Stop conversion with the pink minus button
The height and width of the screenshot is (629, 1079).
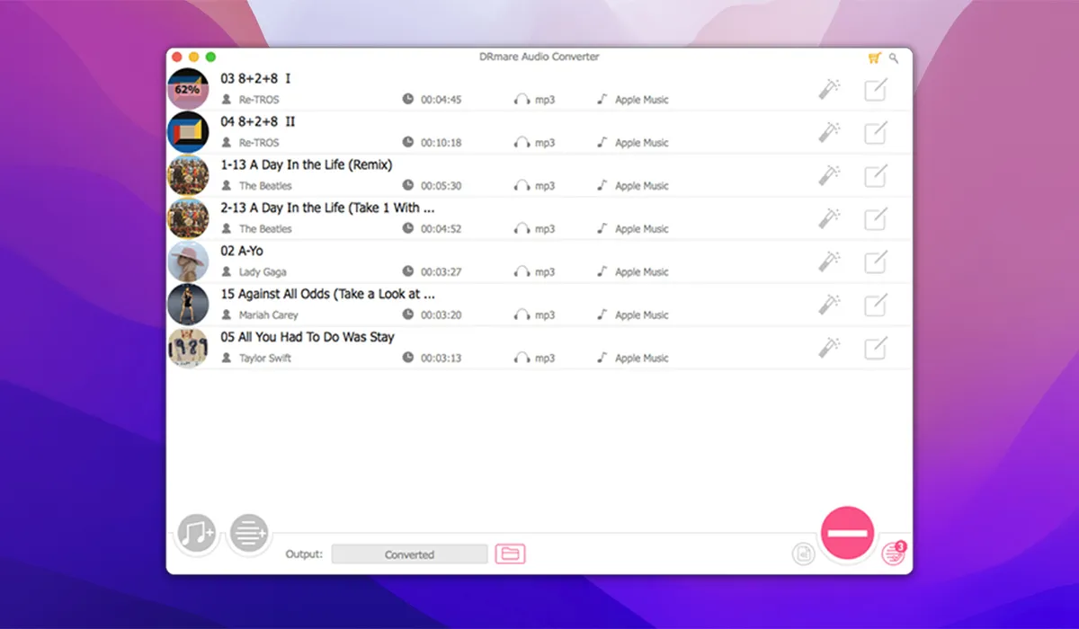(846, 534)
